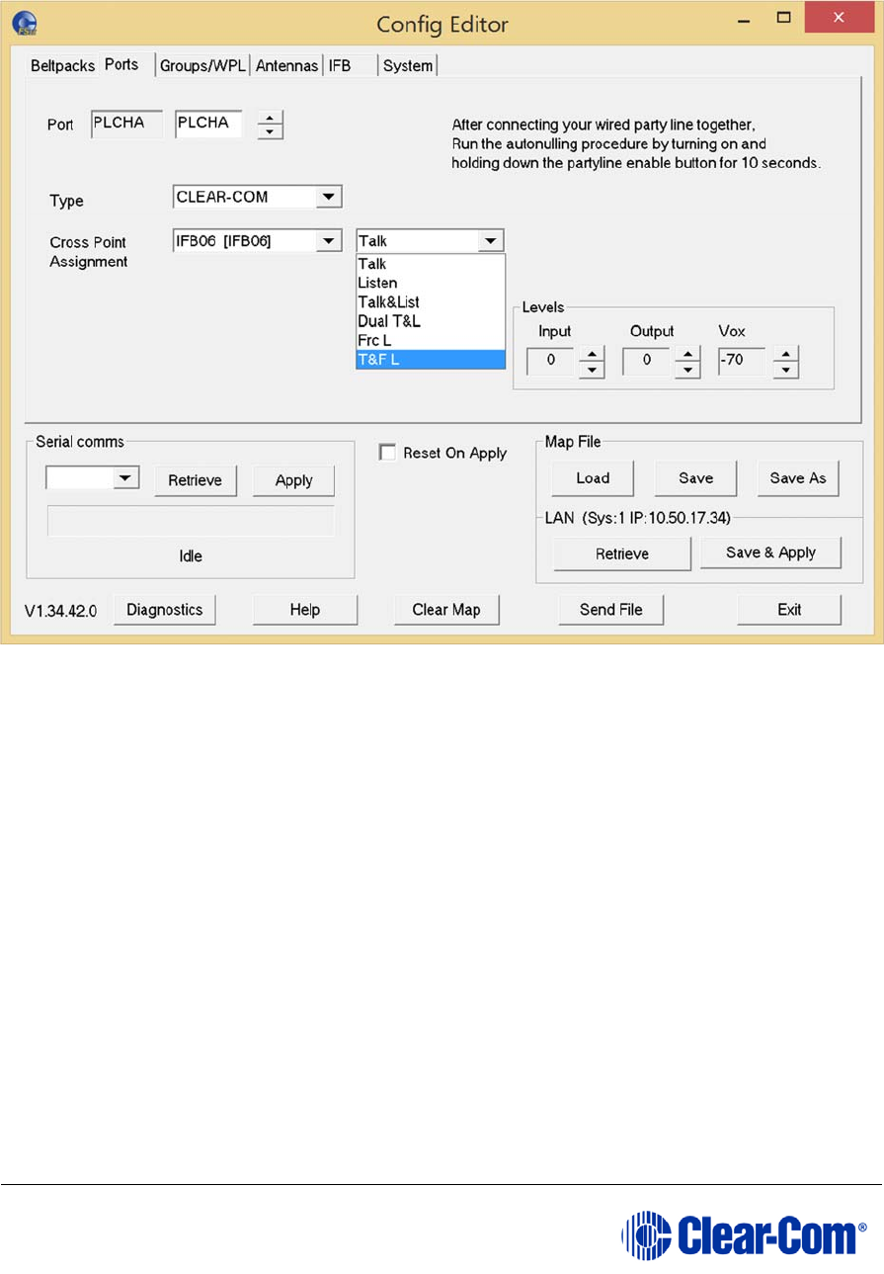Expand the IFB06 cross point dropdown
This screenshot has height=1274, width=884.
(x=329, y=241)
